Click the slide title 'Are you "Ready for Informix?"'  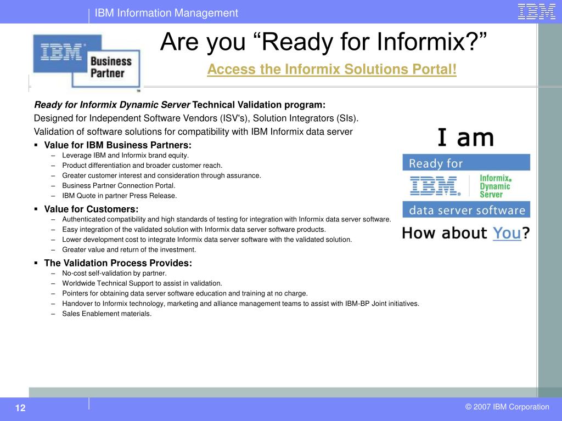(x=323, y=42)
